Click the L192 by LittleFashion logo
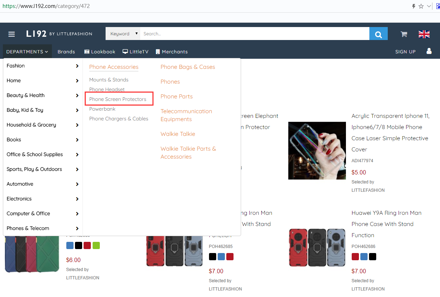 (59, 34)
